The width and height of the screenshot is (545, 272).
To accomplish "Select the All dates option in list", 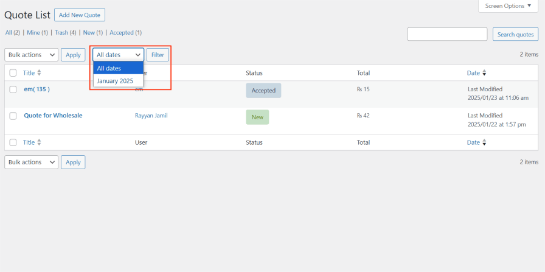I will click(109, 68).
